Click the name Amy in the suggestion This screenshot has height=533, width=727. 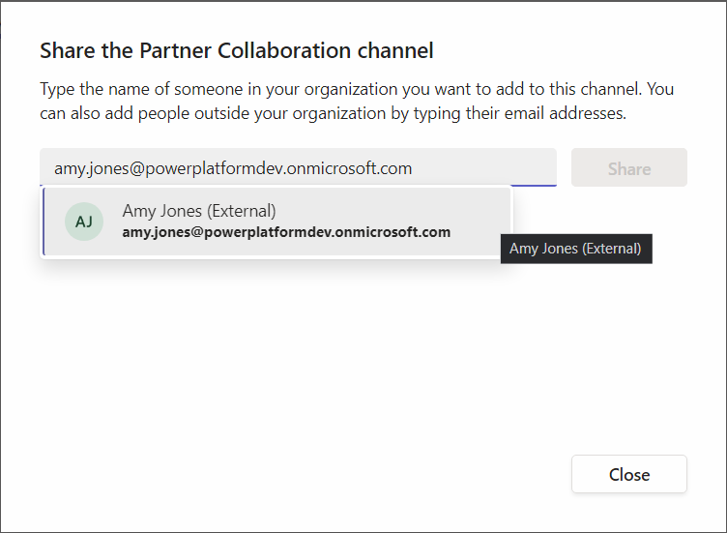139,211
